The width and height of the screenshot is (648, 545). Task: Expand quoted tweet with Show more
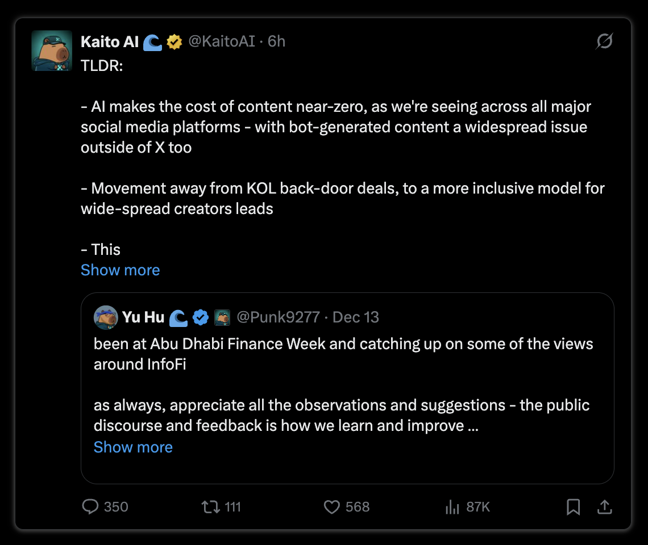[x=133, y=447]
